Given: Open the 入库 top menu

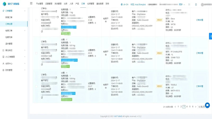Looking at the screenshot, I should tap(71, 4).
